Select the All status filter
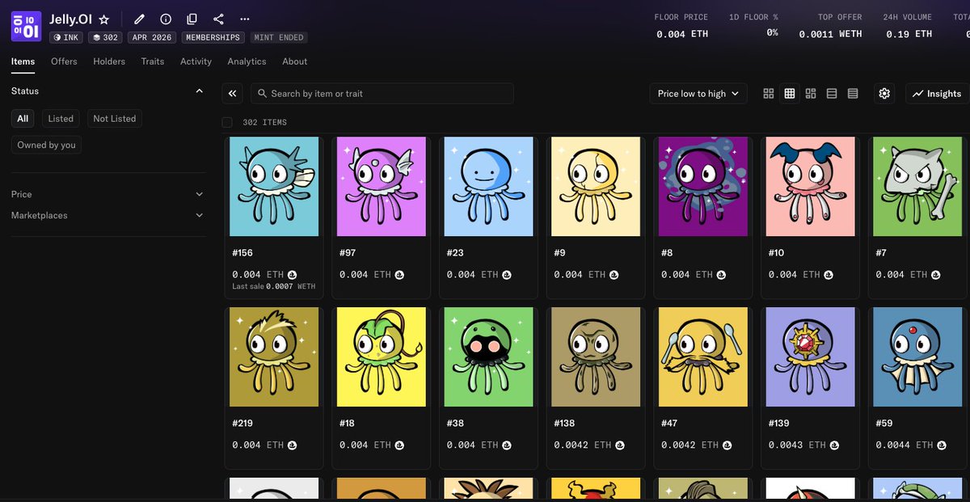 [x=23, y=119]
